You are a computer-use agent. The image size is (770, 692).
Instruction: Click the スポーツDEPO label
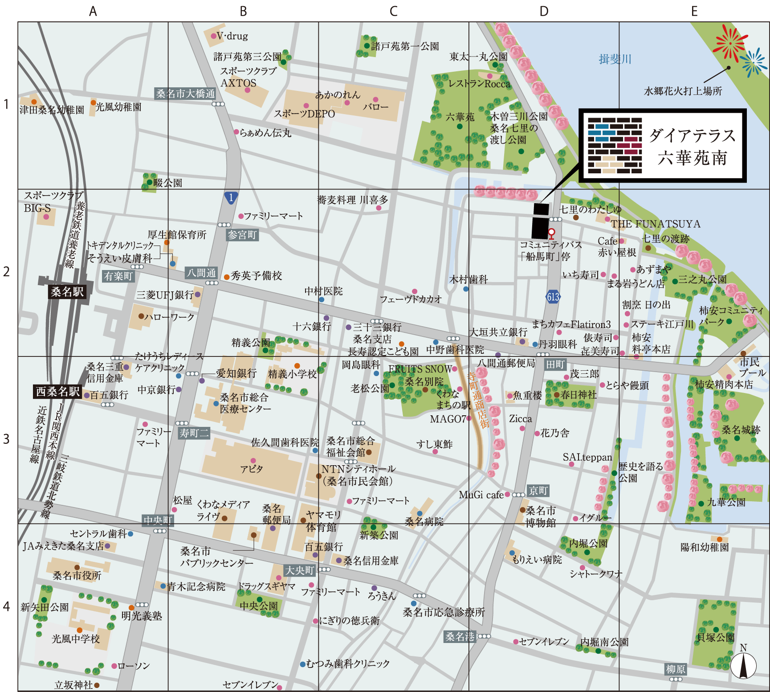(305, 114)
